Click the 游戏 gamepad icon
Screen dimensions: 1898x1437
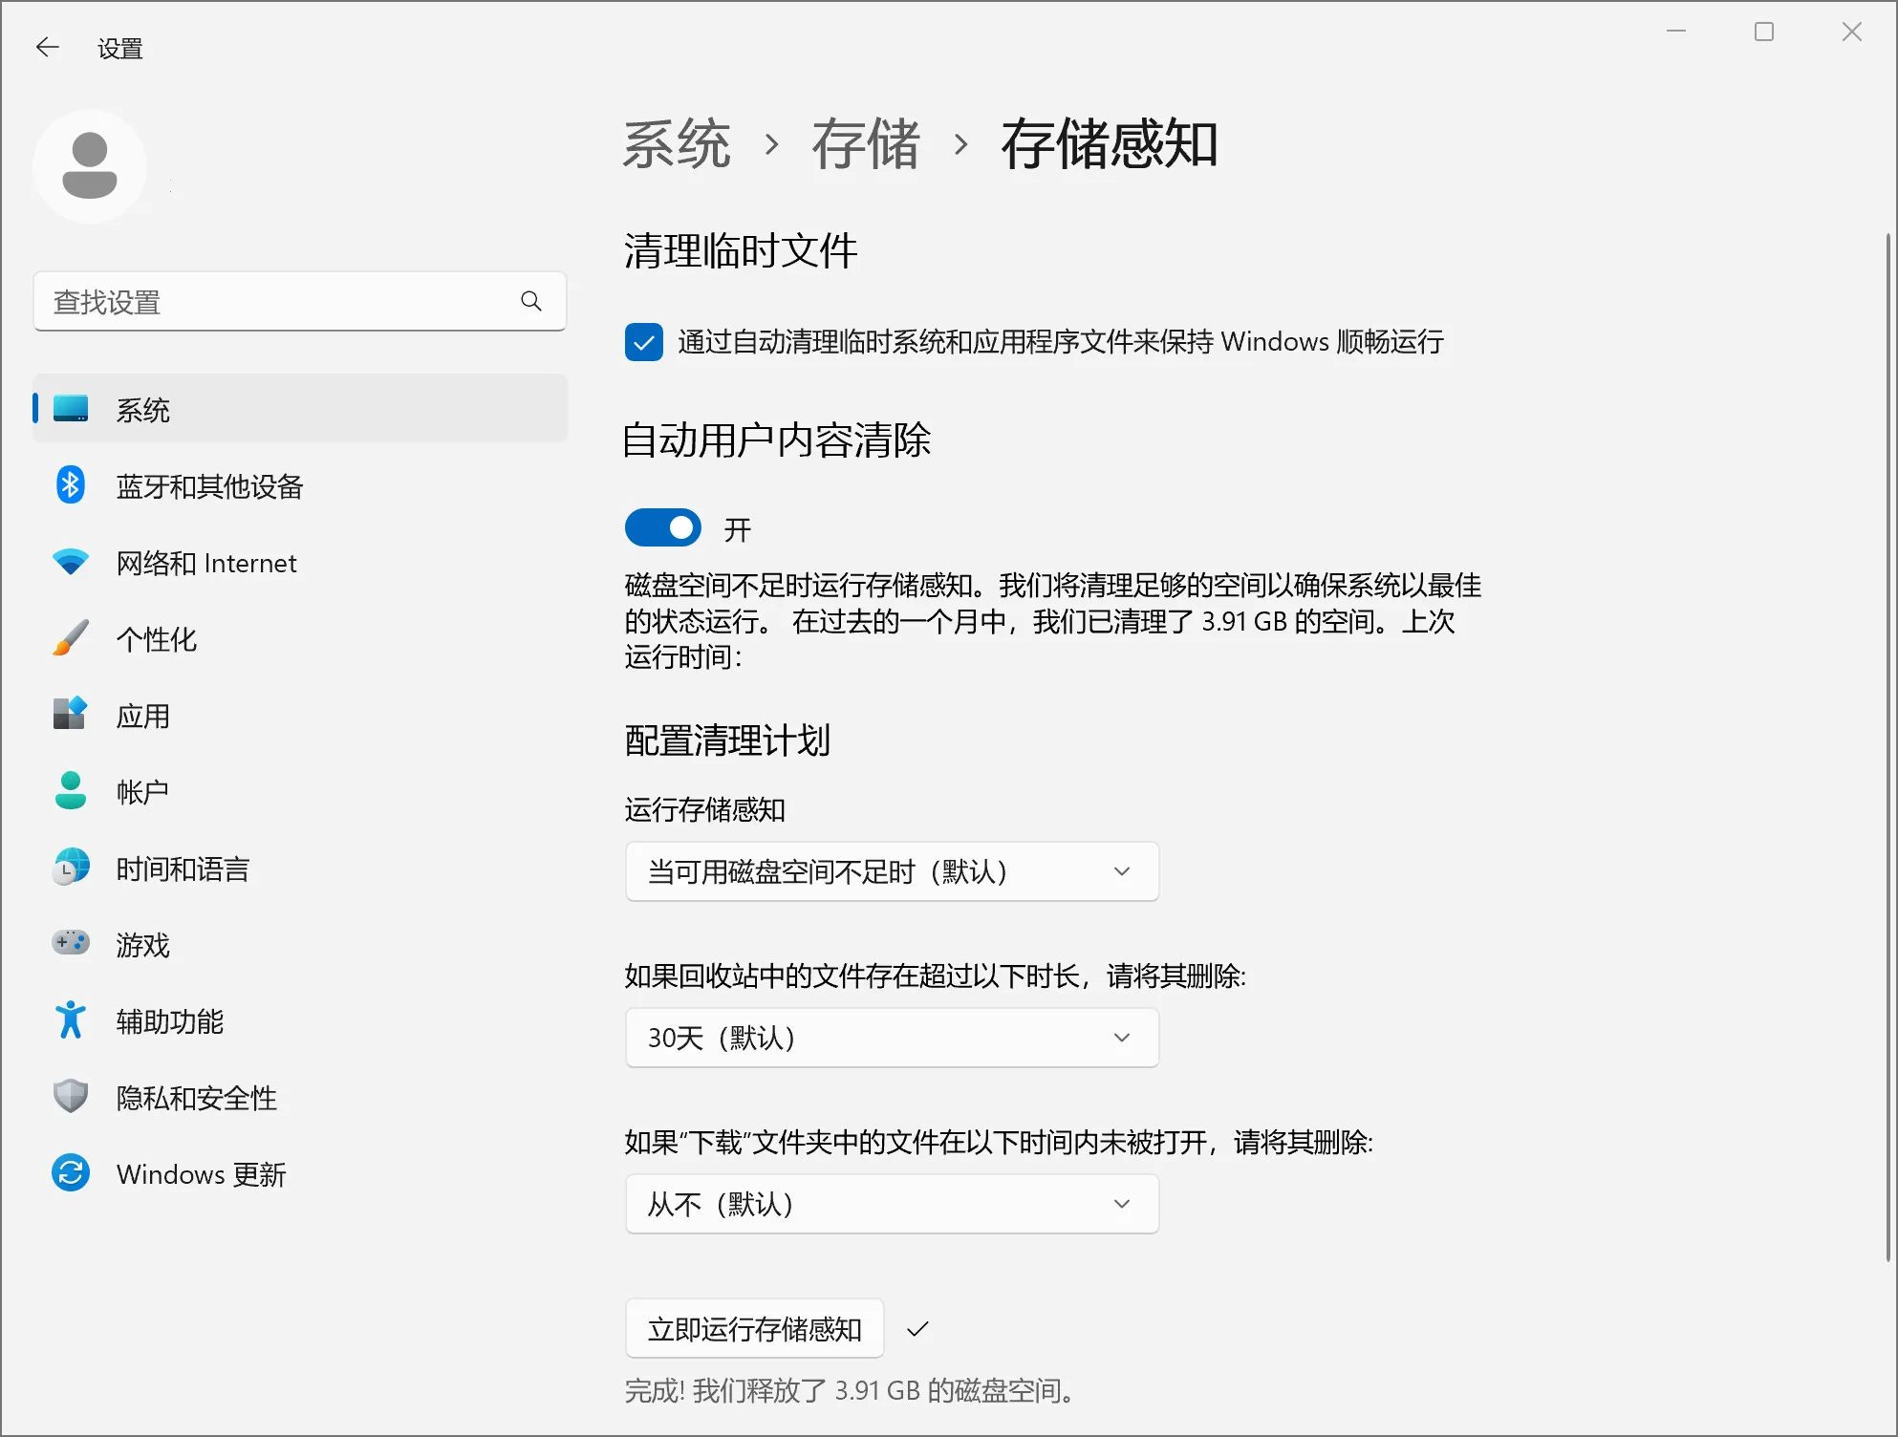(x=71, y=944)
